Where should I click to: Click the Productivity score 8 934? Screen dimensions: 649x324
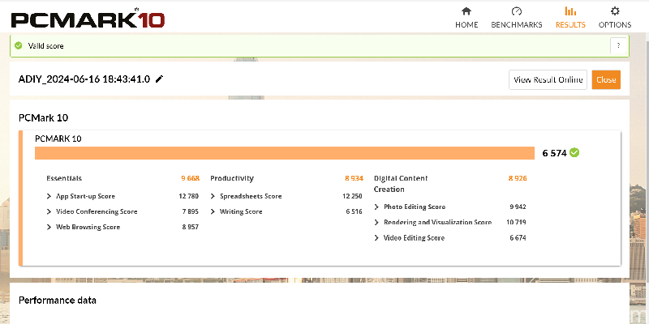coord(354,178)
